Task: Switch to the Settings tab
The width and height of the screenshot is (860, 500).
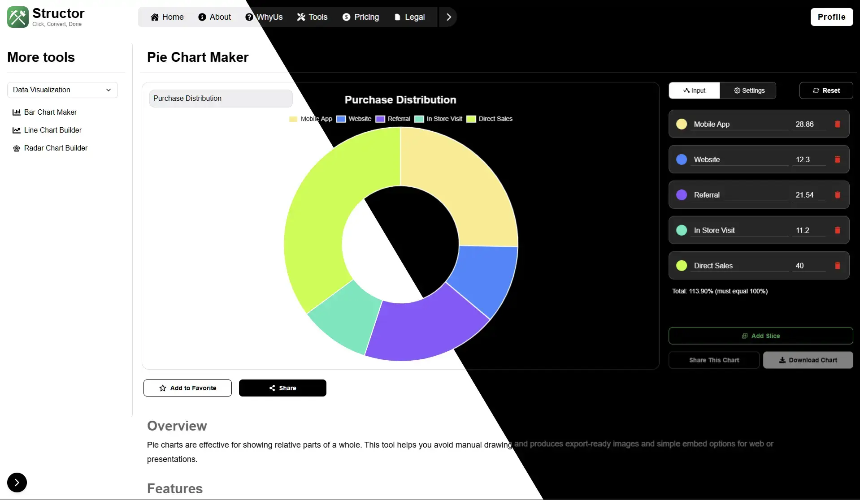Action: tap(749, 91)
